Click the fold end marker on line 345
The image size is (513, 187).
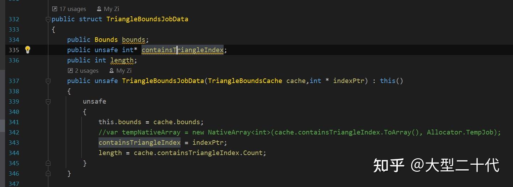pos(48,163)
